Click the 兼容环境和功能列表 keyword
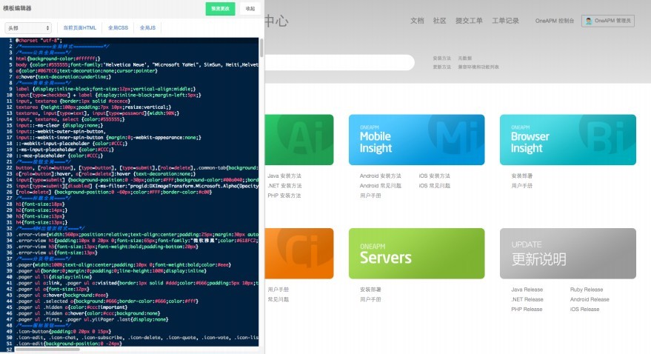This screenshot has width=651, height=354. click(x=478, y=67)
